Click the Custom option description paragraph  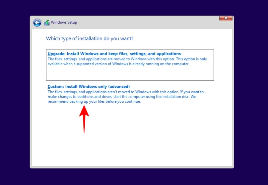tap(126, 97)
